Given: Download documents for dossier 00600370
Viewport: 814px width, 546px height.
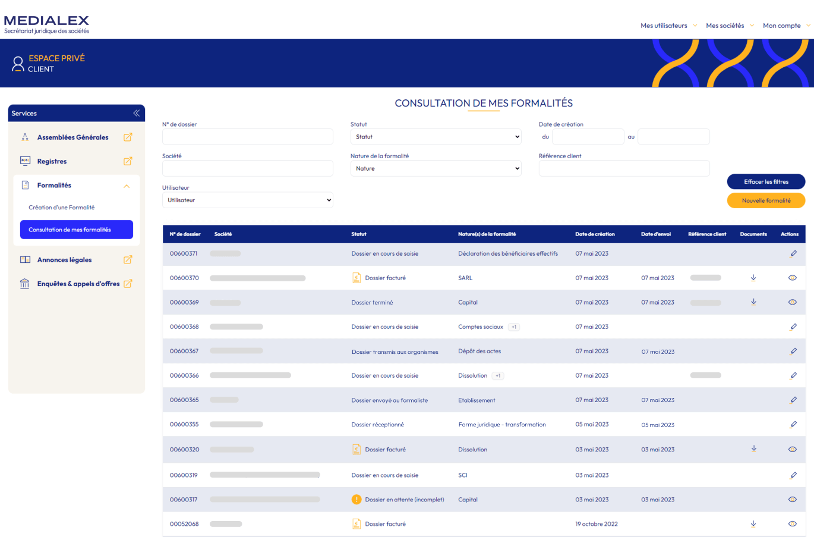Looking at the screenshot, I should point(753,278).
